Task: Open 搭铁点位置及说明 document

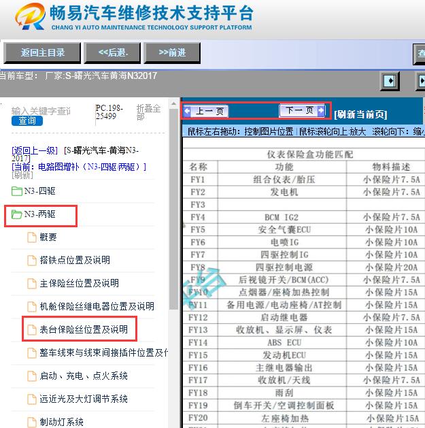Action: 75,260
